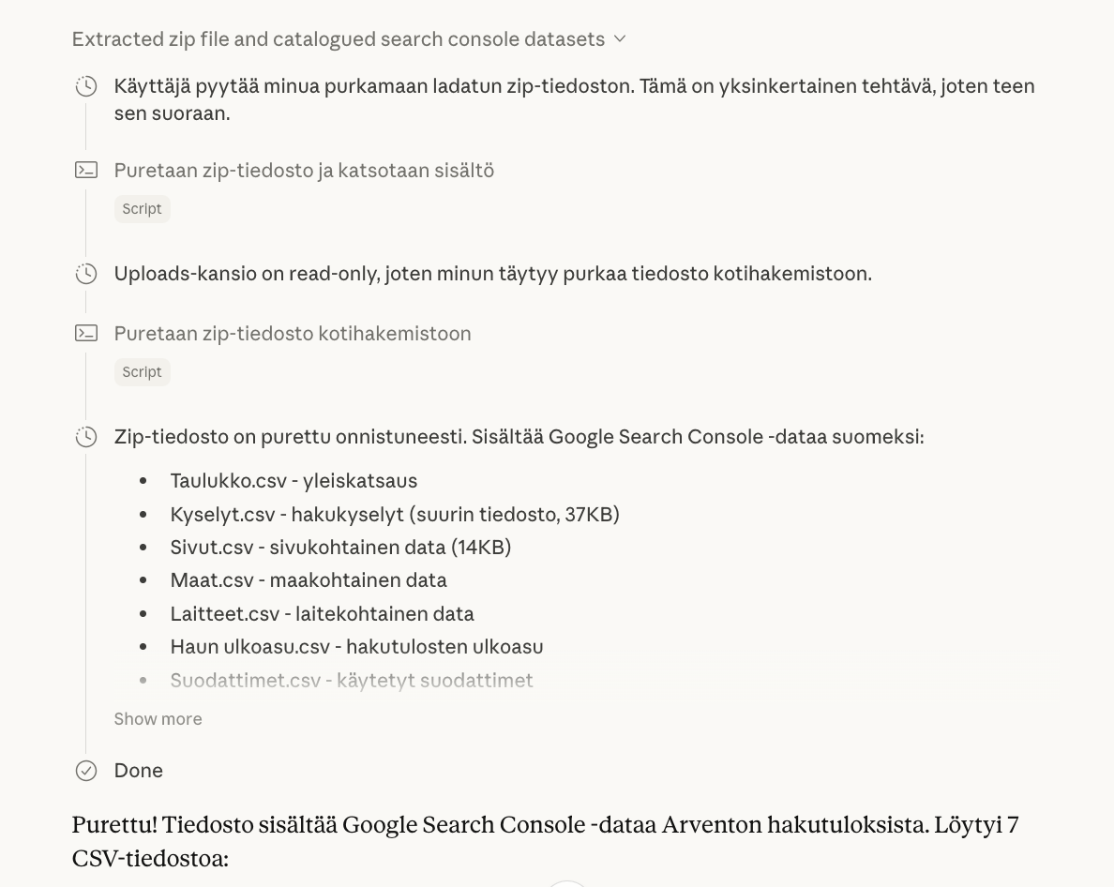Click the terminal icon next to 'Puretaan zip-tiedosto ja katsotaan sisältö'

85,170
